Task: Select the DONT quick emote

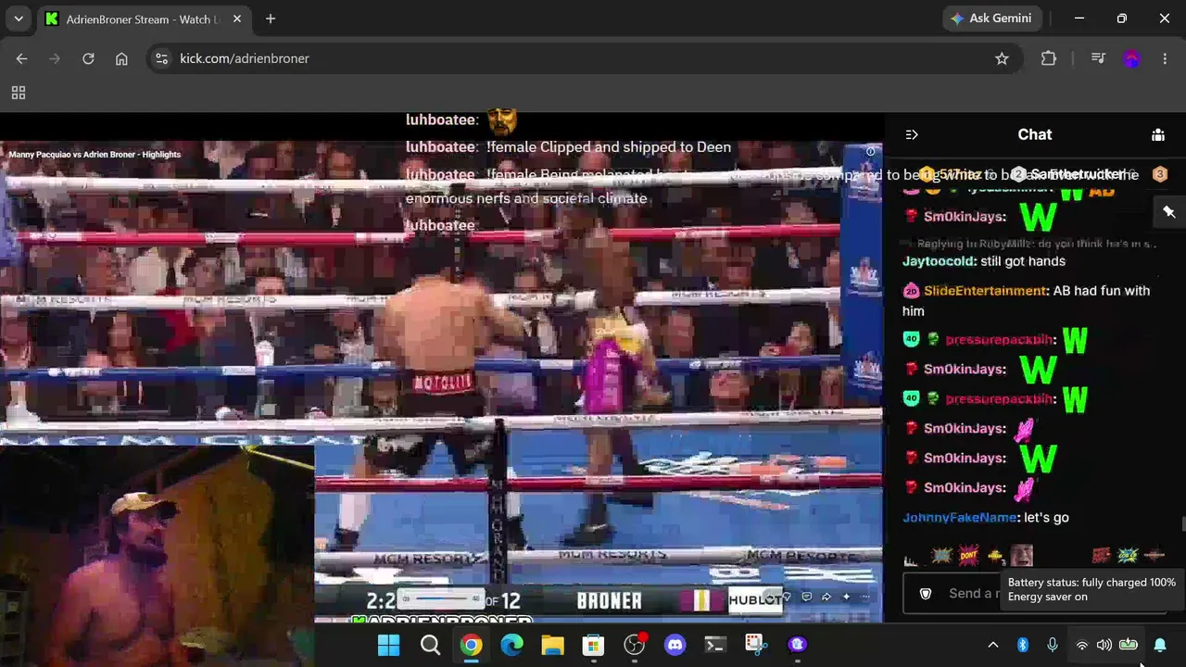Action: coord(968,555)
